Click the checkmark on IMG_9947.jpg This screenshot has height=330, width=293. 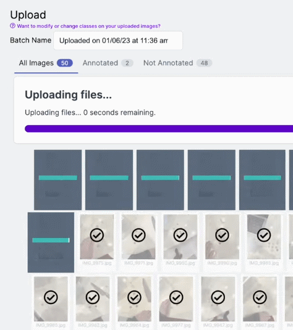tap(218, 297)
